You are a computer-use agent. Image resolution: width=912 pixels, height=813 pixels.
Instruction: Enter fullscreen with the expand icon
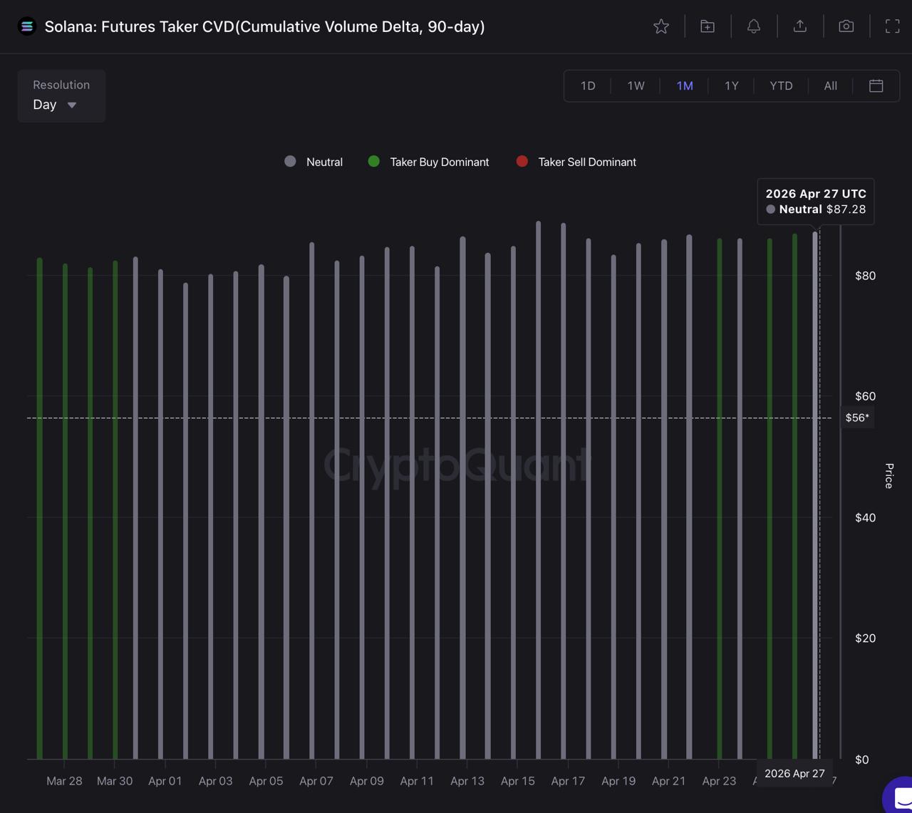pyautogui.click(x=892, y=26)
